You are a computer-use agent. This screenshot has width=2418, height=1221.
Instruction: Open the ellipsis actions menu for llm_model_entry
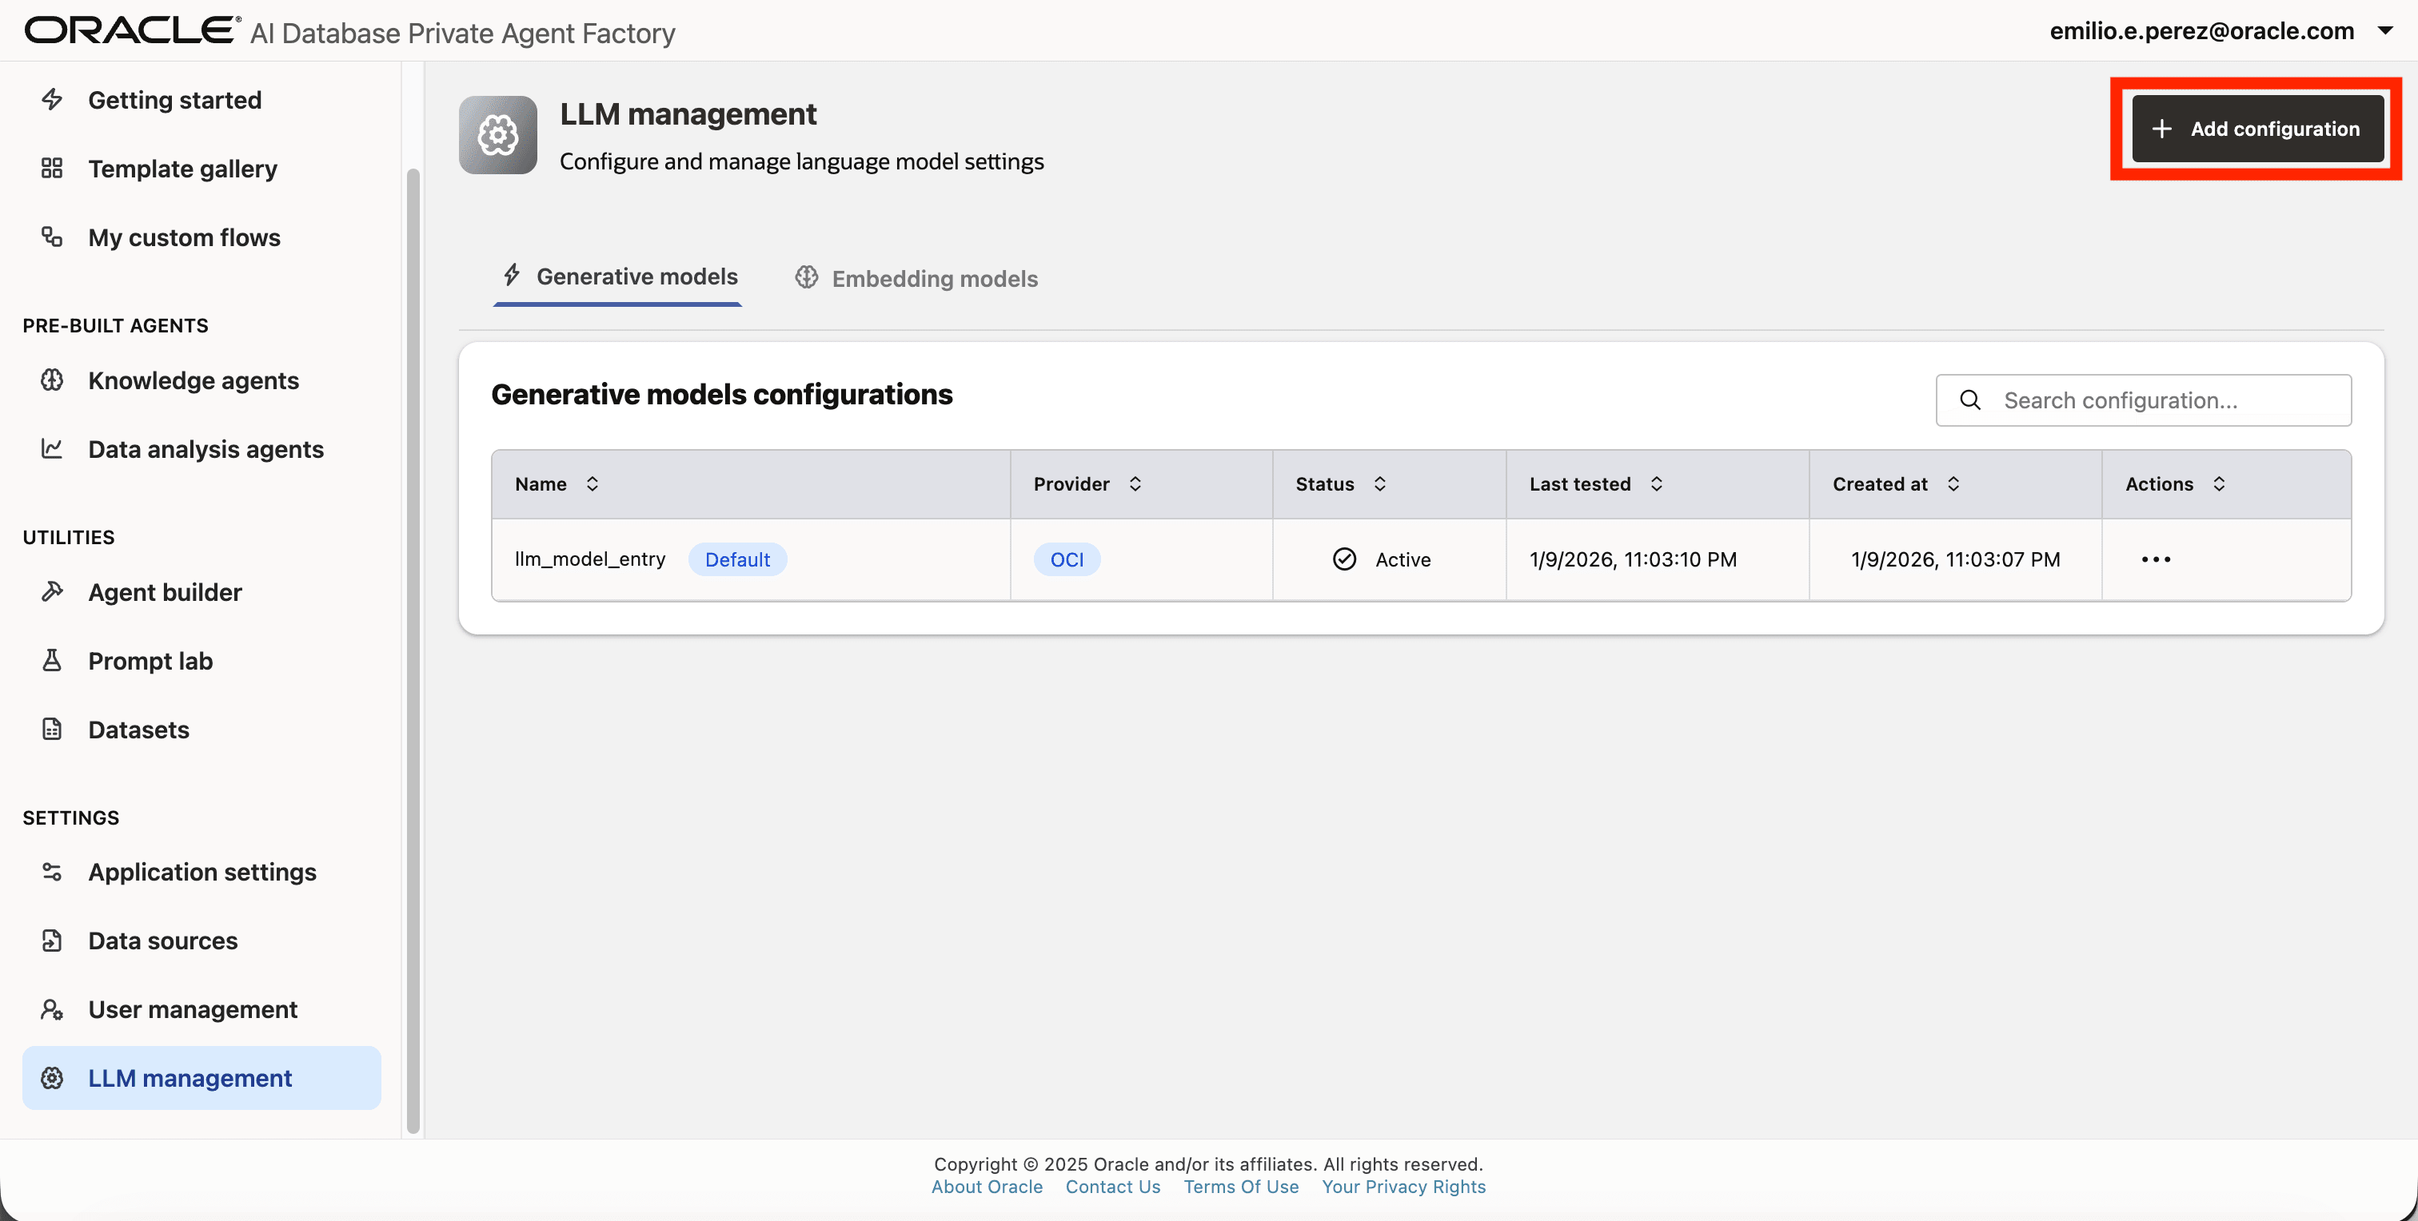click(2156, 559)
